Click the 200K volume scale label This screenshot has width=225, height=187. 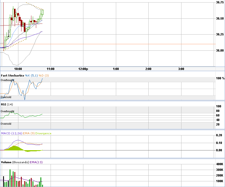(220, 175)
